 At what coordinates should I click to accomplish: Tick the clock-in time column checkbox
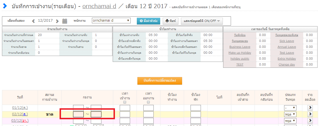tap(125, 102)
